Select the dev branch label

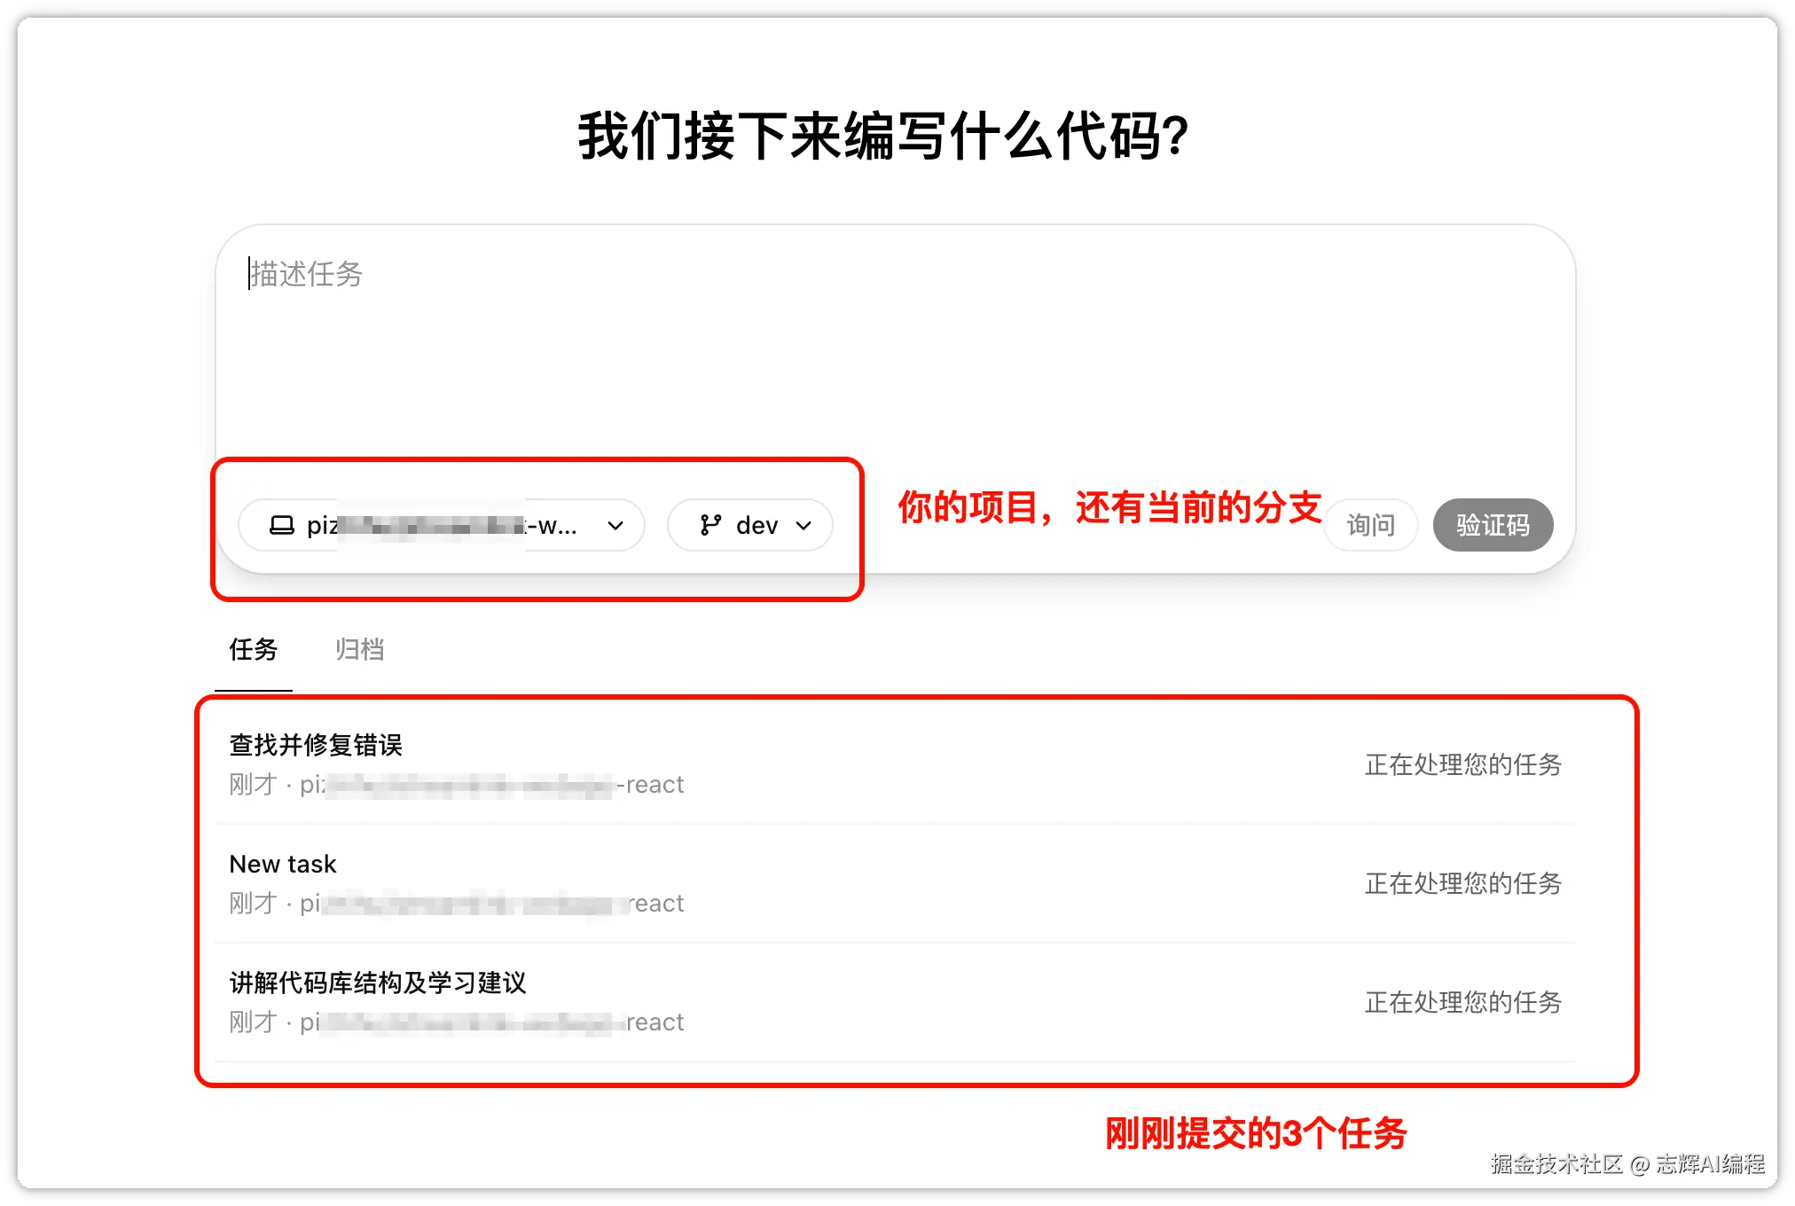click(x=756, y=525)
